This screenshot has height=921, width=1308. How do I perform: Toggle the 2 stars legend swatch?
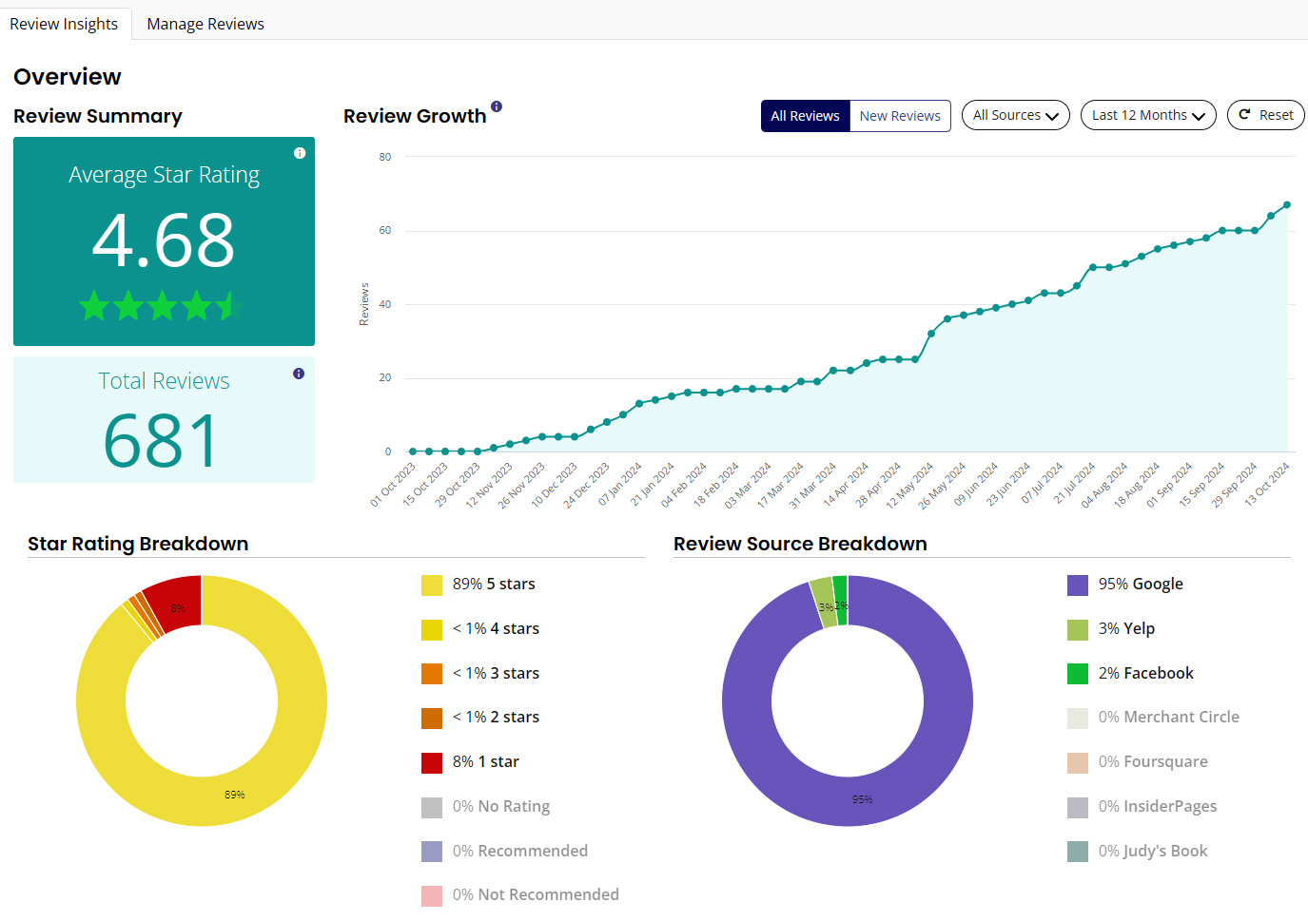pos(432,718)
